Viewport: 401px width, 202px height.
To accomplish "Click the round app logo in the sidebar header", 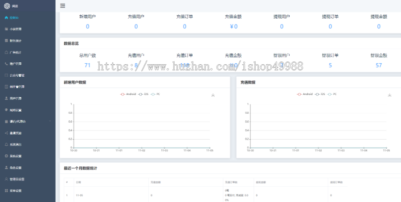I will (7, 6).
